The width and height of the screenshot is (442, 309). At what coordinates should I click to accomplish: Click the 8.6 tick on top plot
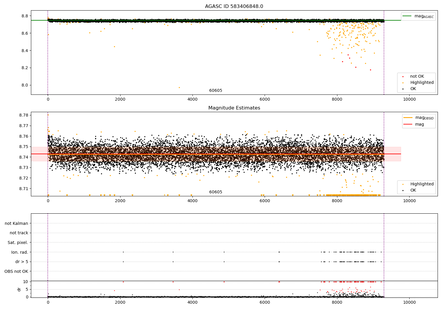tap(25, 33)
